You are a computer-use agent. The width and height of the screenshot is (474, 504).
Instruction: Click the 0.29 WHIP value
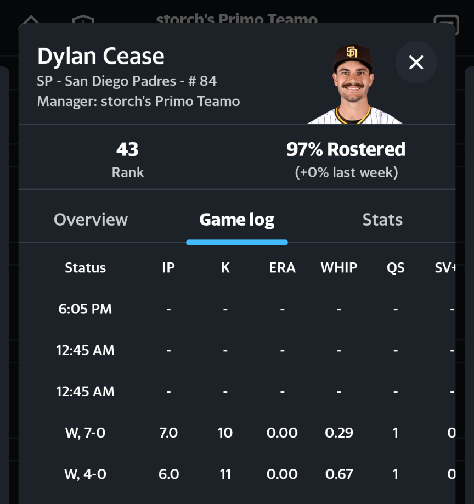coord(339,433)
